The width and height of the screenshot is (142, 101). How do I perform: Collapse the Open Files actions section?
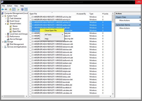(x=140, y=17)
